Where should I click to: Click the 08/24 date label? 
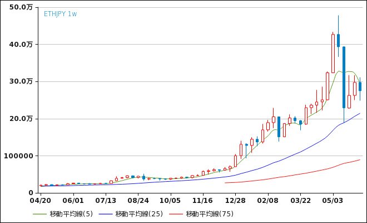coord(138,201)
